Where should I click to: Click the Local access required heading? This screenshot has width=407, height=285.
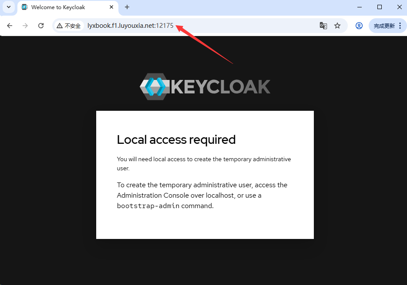[176, 139]
